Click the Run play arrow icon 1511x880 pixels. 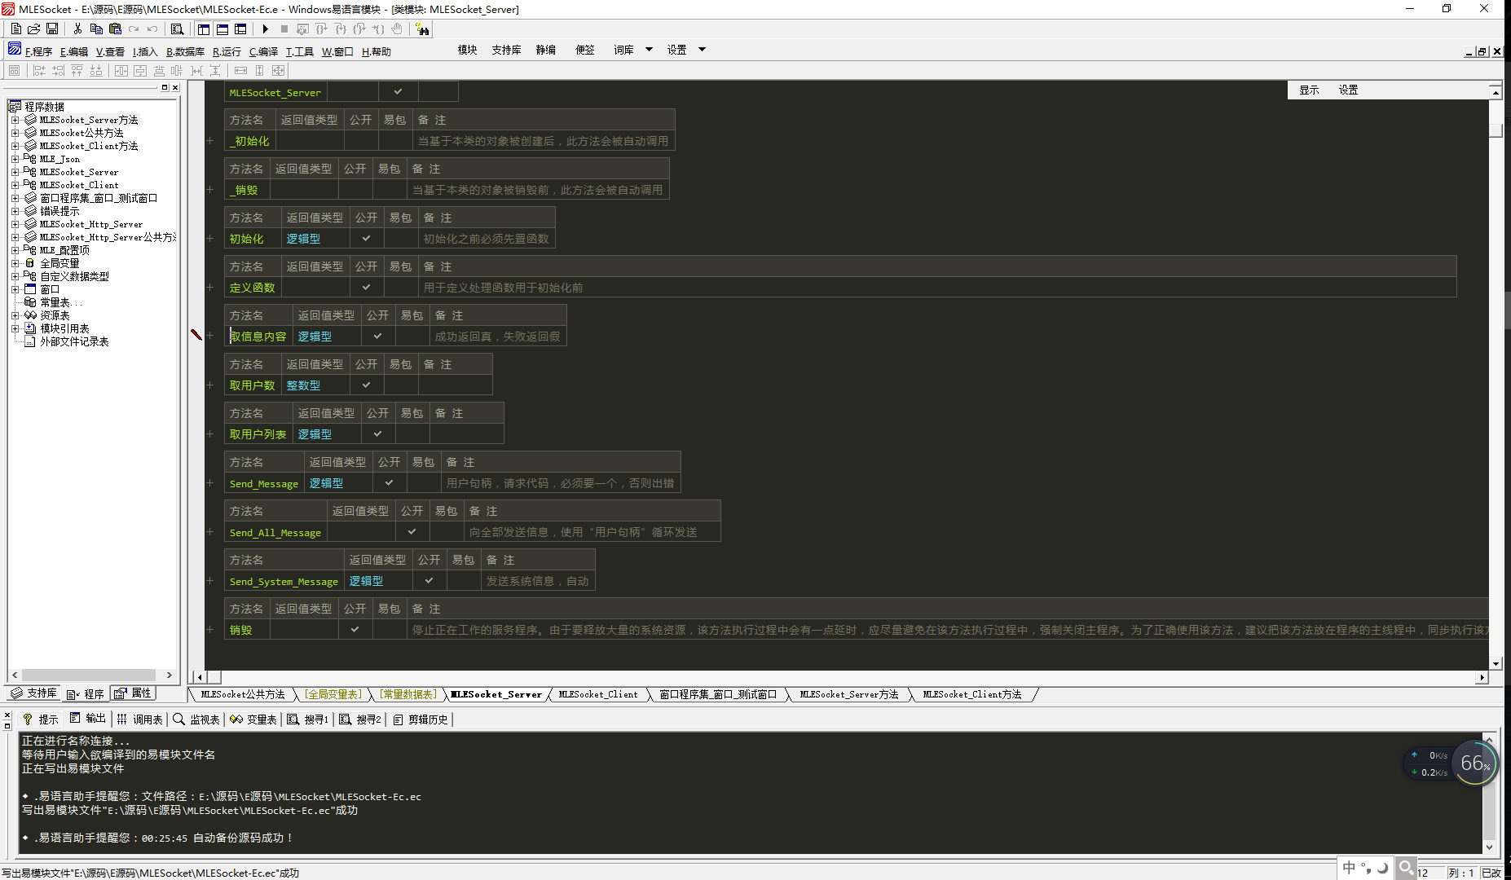pos(265,29)
